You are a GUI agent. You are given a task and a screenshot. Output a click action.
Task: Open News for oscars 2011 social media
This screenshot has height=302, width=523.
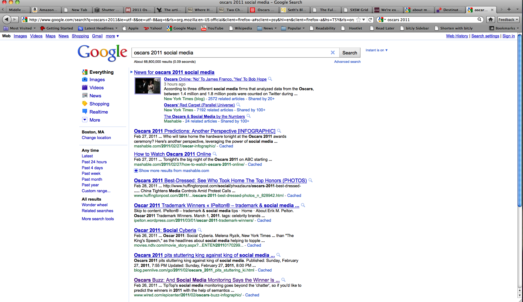click(x=174, y=72)
